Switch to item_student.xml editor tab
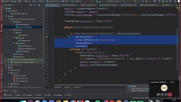 [x=89, y=5]
